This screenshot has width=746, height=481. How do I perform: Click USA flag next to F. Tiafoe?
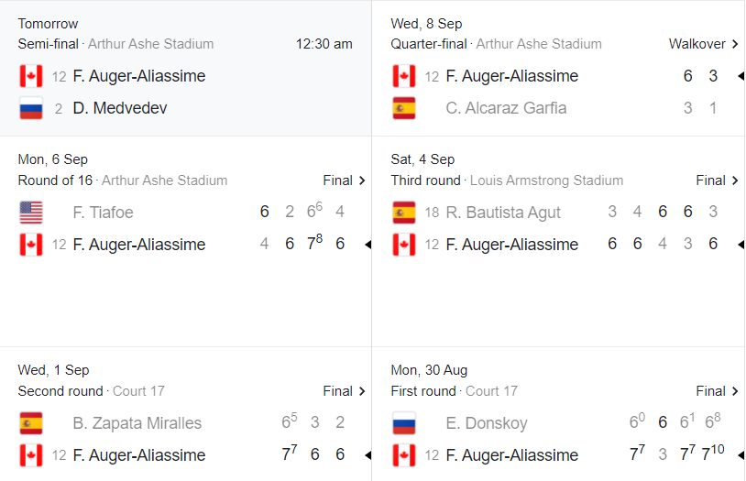(x=31, y=213)
